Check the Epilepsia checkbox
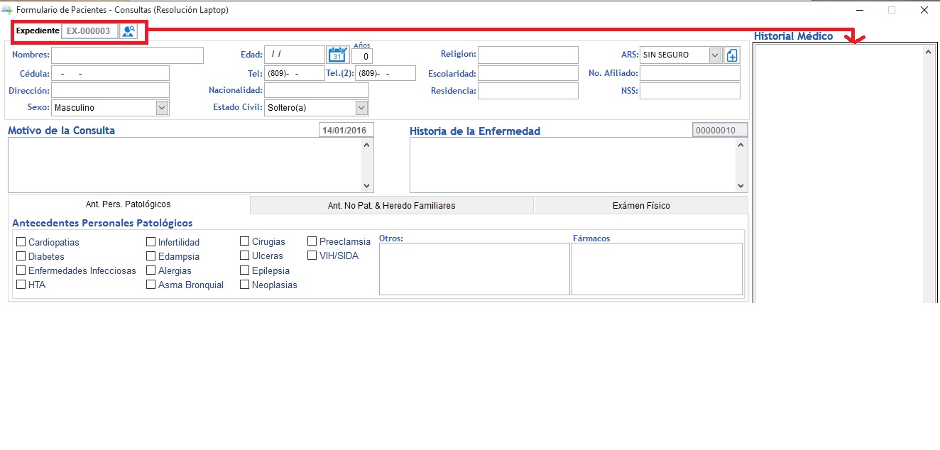940x450 pixels. [245, 270]
